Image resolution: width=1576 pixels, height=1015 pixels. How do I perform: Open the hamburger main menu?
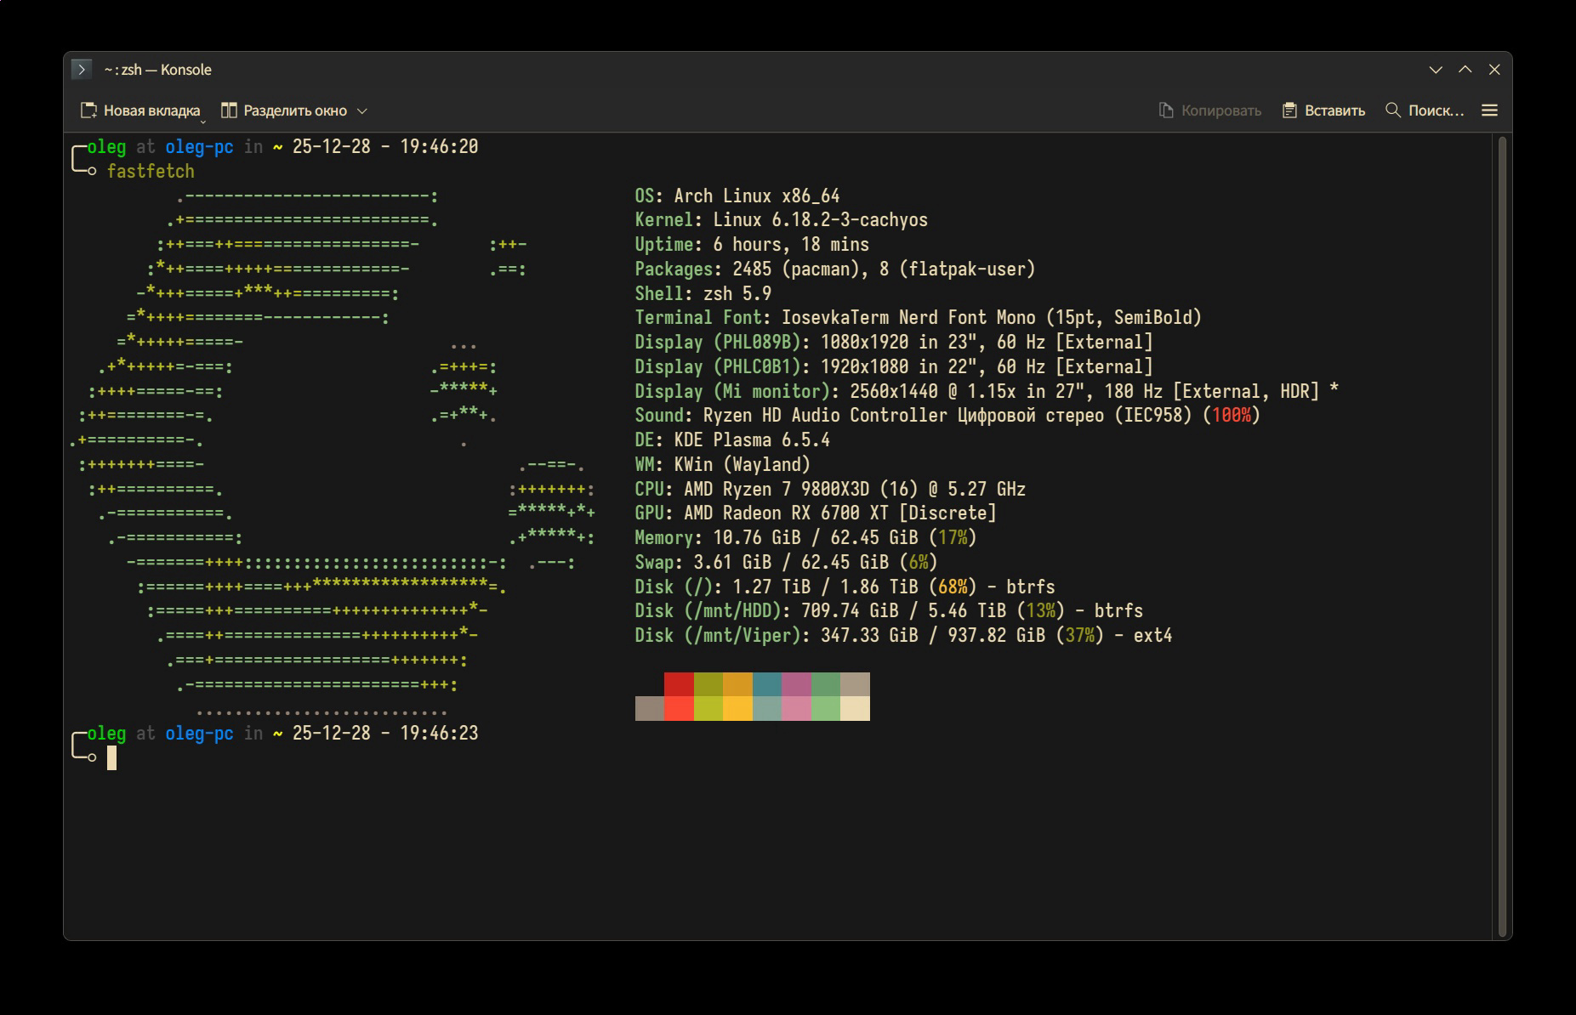click(1489, 111)
